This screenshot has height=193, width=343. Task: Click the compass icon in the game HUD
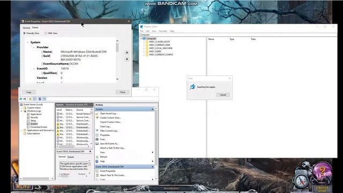[x=302, y=181]
